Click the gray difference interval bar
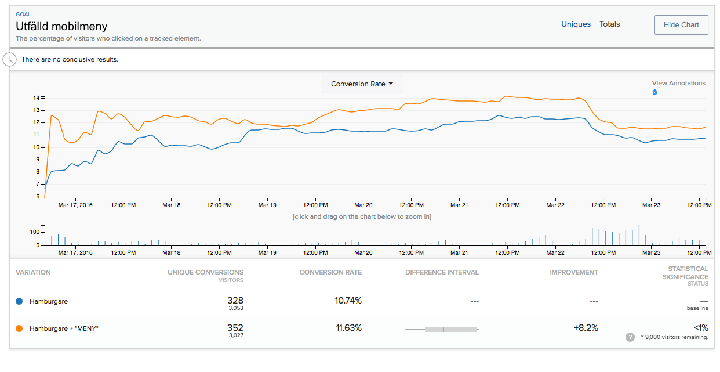720x372 pixels. pyautogui.click(x=450, y=329)
